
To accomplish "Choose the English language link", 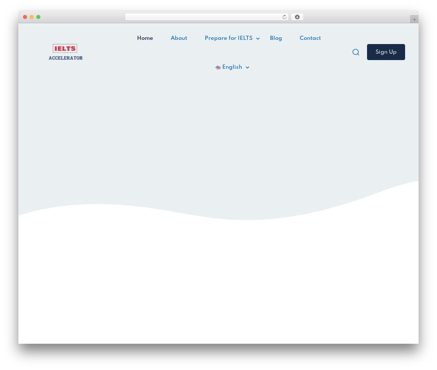I will click(232, 67).
